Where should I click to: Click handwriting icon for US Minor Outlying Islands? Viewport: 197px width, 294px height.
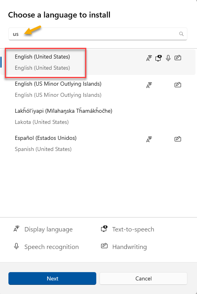(178, 85)
